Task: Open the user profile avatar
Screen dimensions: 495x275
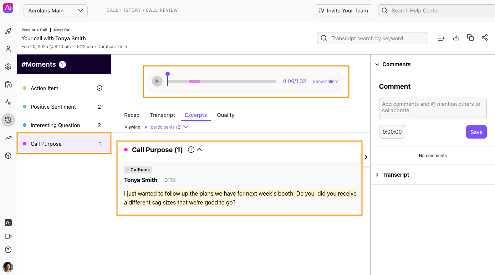Action: pos(8,267)
